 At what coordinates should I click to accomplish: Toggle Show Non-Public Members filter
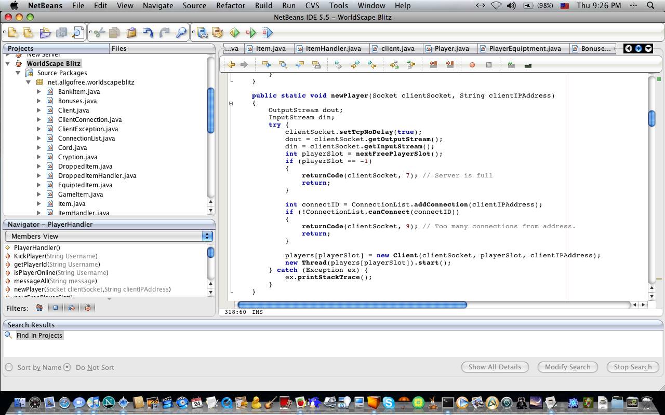coord(87,308)
